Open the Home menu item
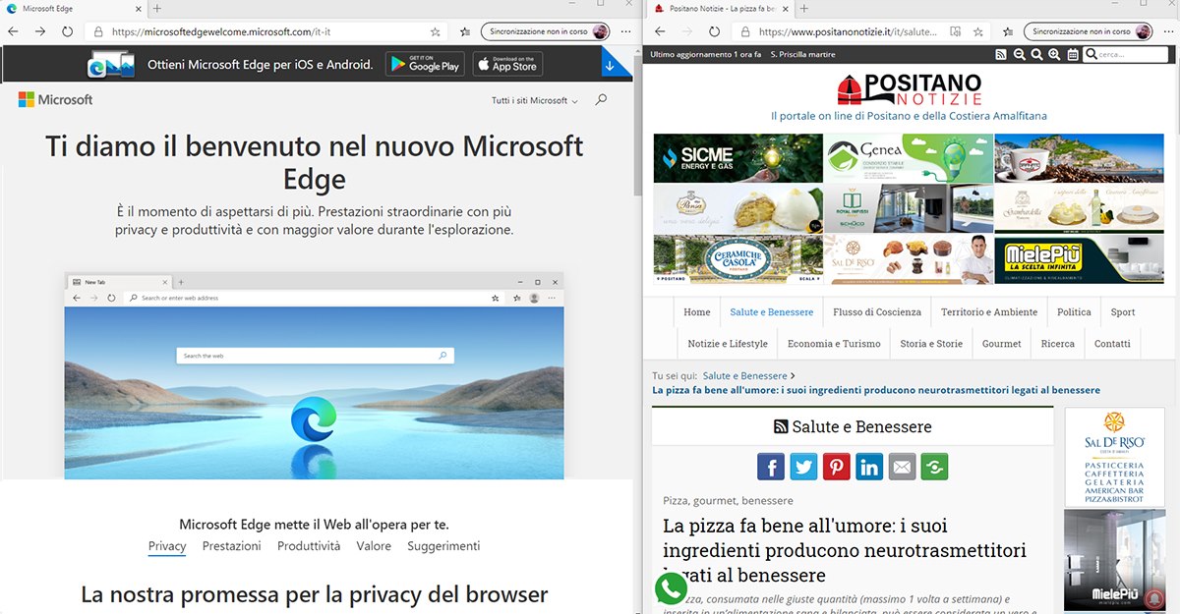The image size is (1180, 614). pyautogui.click(x=697, y=312)
